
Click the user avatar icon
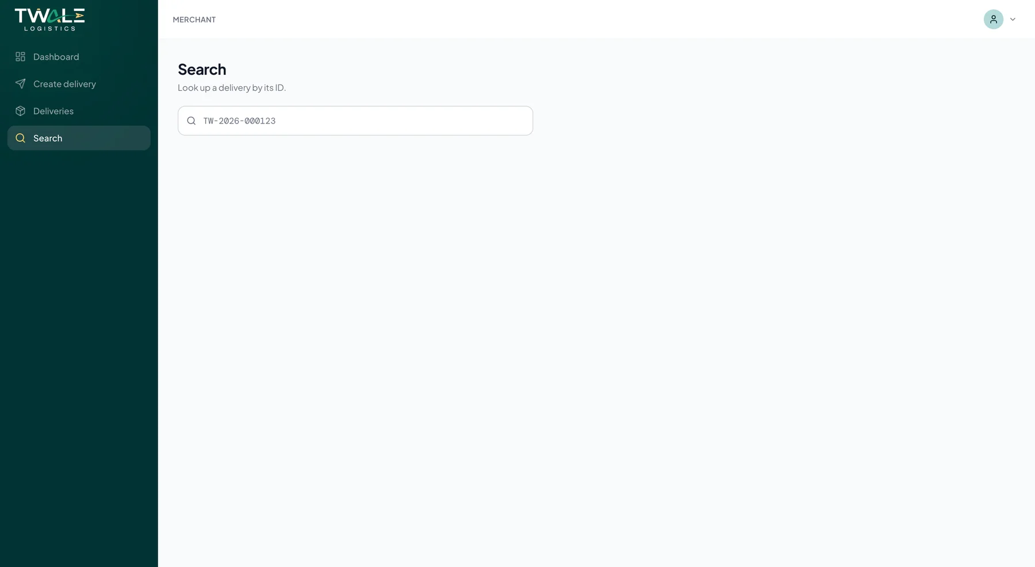993,19
